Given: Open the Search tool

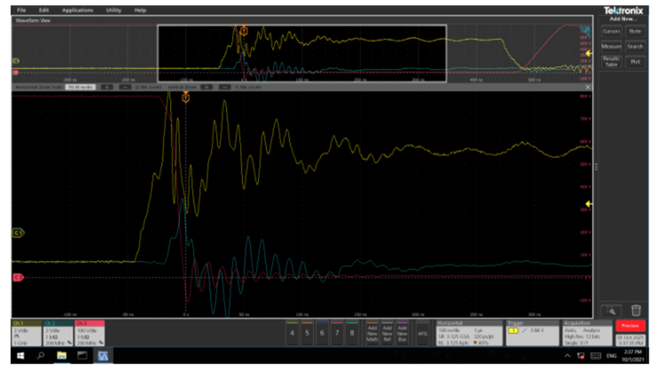Looking at the screenshot, I should tap(635, 46).
